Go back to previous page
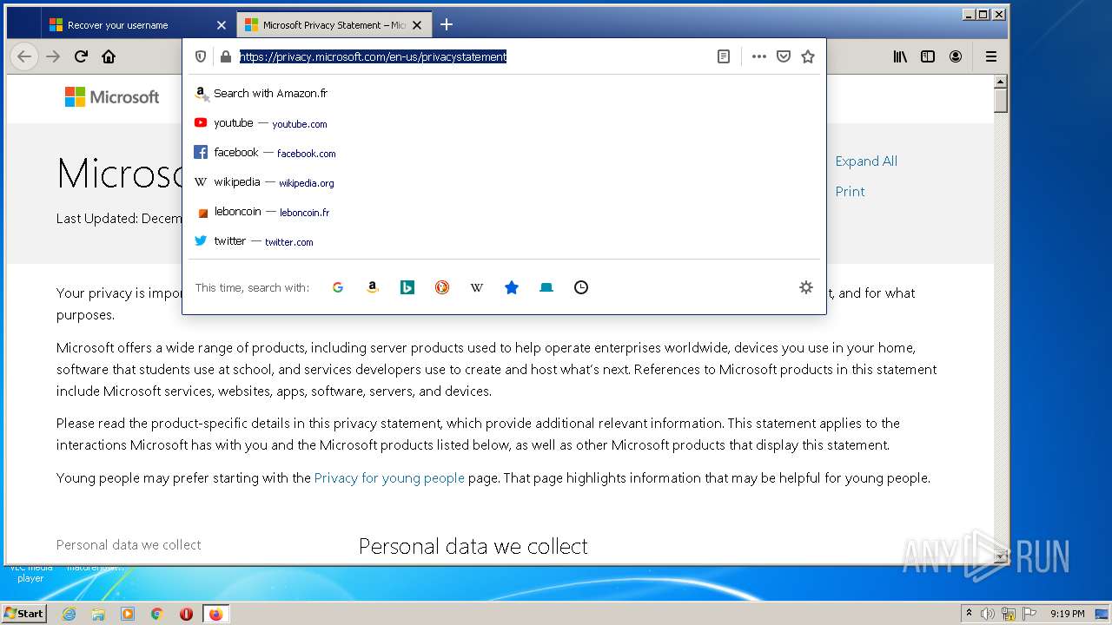Image resolution: width=1112 pixels, height=625 pixels. coord(24,56)
